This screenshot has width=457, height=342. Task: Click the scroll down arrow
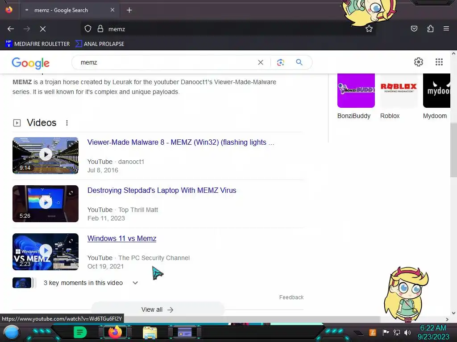453,313
